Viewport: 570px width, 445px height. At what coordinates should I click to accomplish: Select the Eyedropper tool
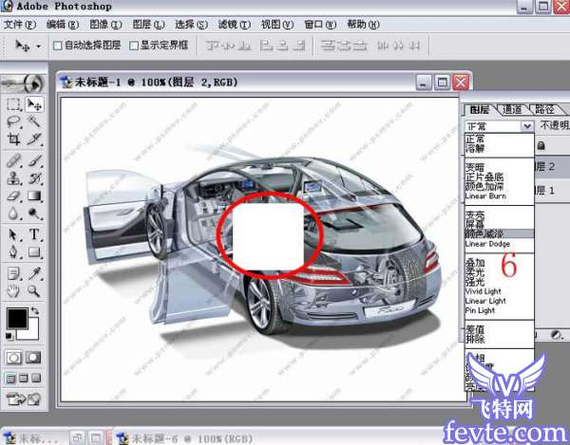(x=34, y=273)
